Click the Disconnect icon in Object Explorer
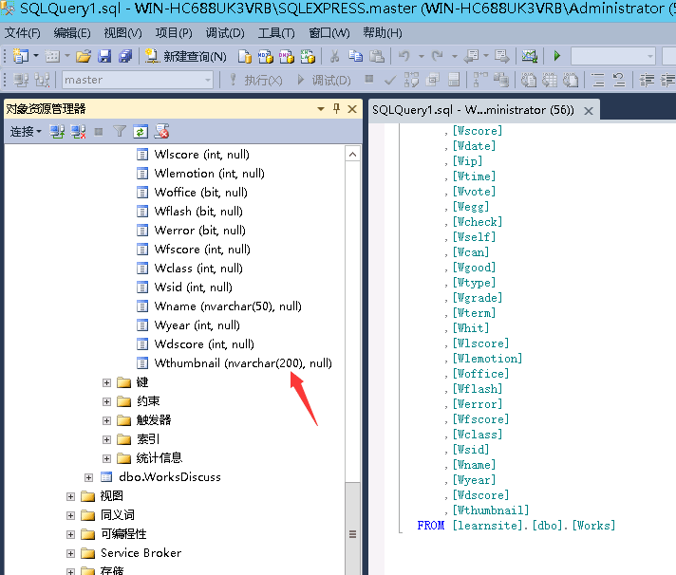Image resolution: width=676 pixels, height=575 pixels. coord(78,132)
